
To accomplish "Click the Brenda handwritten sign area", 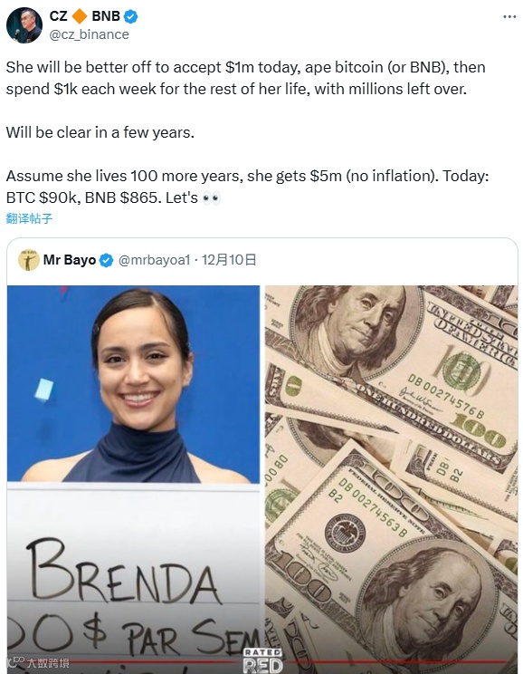I will (134, 578).
